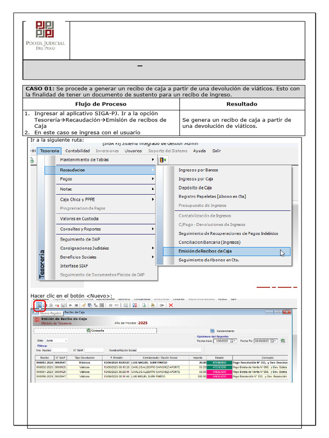
Task: Select Emisión de Recibos de Caja
Action: 227,251
